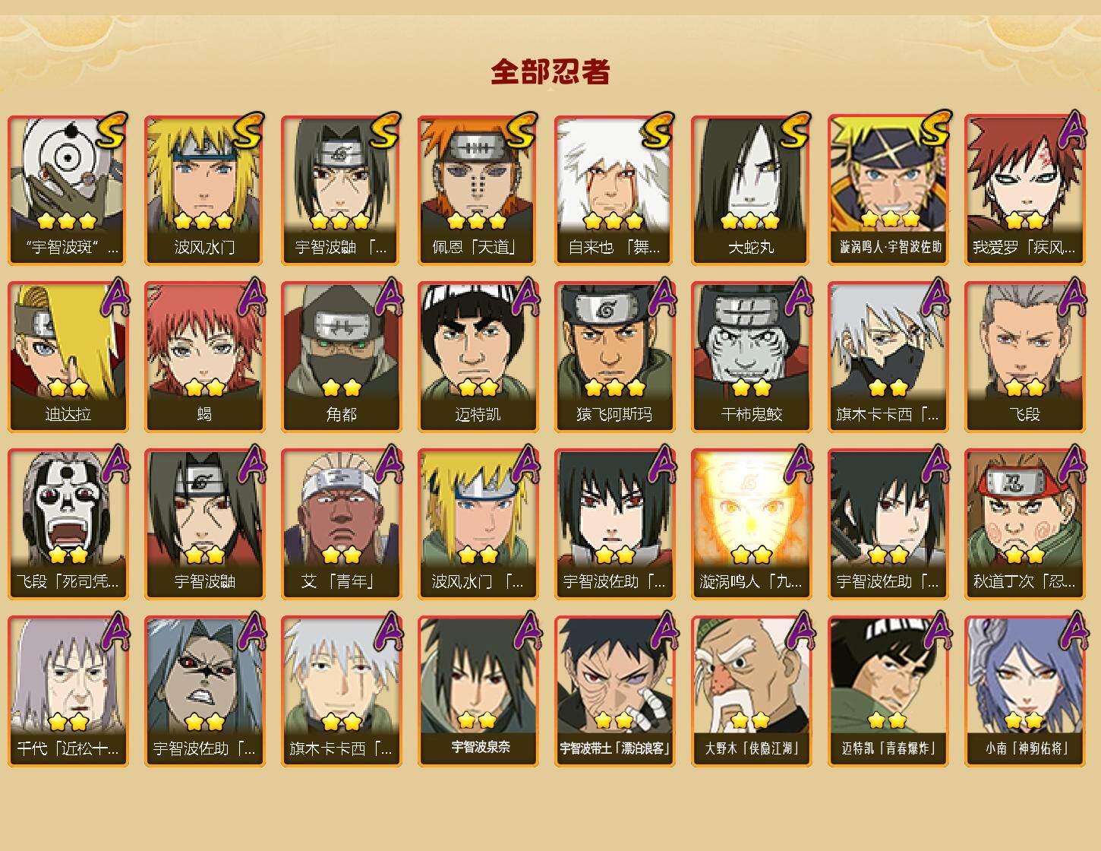Click the 宇智波鼬 A-rank card
The height and width of the screenshot is (851, 1101).
pyautogui.click(x=205, y=524)
